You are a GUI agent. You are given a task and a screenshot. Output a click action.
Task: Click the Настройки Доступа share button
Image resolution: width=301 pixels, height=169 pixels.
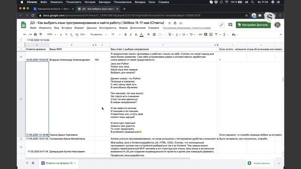[x=253, y=25]
